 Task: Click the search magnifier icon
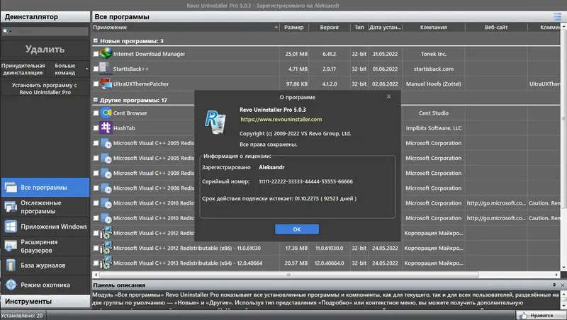pos(6,31)
